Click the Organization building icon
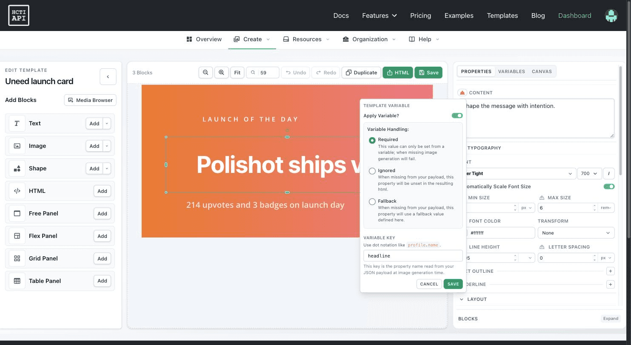 pos(345,39)
